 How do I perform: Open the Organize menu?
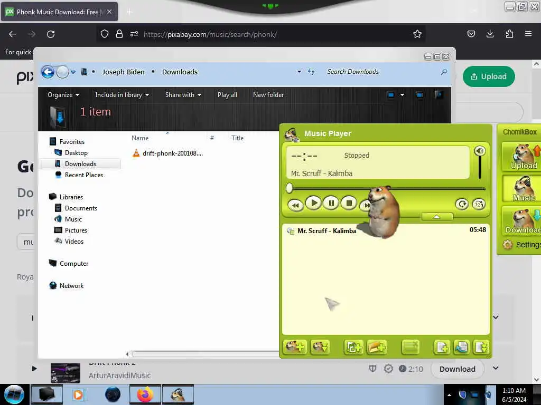(x=63, y=95)
